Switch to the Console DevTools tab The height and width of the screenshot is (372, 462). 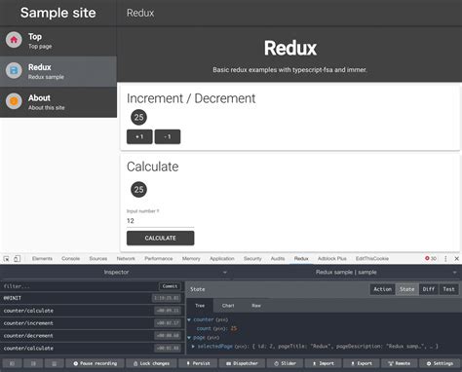(70, 259)
